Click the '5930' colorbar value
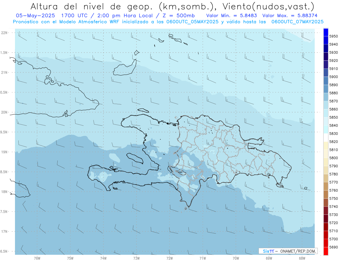 pyautogui.click(x=334, y=53)
